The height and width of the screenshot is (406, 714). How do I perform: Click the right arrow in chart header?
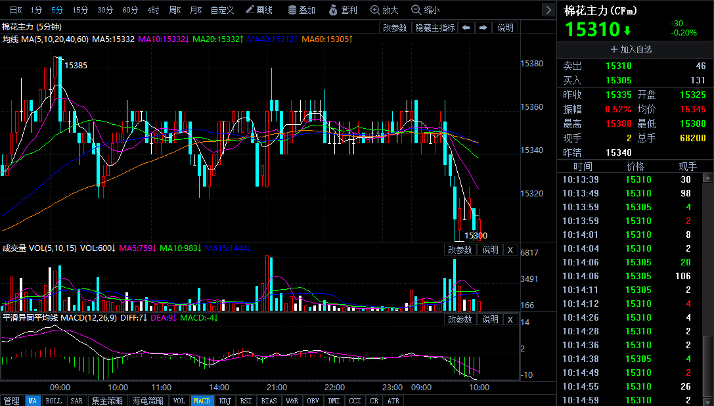(483, 28)
